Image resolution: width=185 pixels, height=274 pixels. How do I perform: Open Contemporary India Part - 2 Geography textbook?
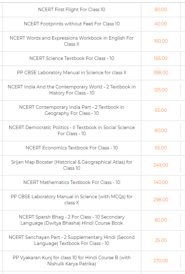(71, 110)
